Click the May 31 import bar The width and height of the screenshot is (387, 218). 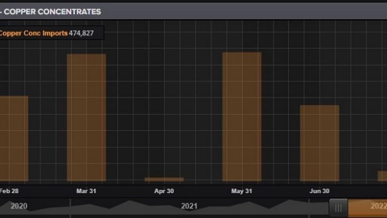pos(242,117)
